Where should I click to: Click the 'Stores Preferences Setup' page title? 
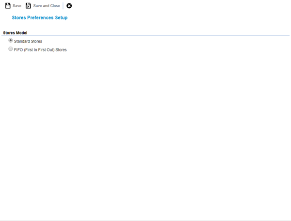tap(39, 17)
